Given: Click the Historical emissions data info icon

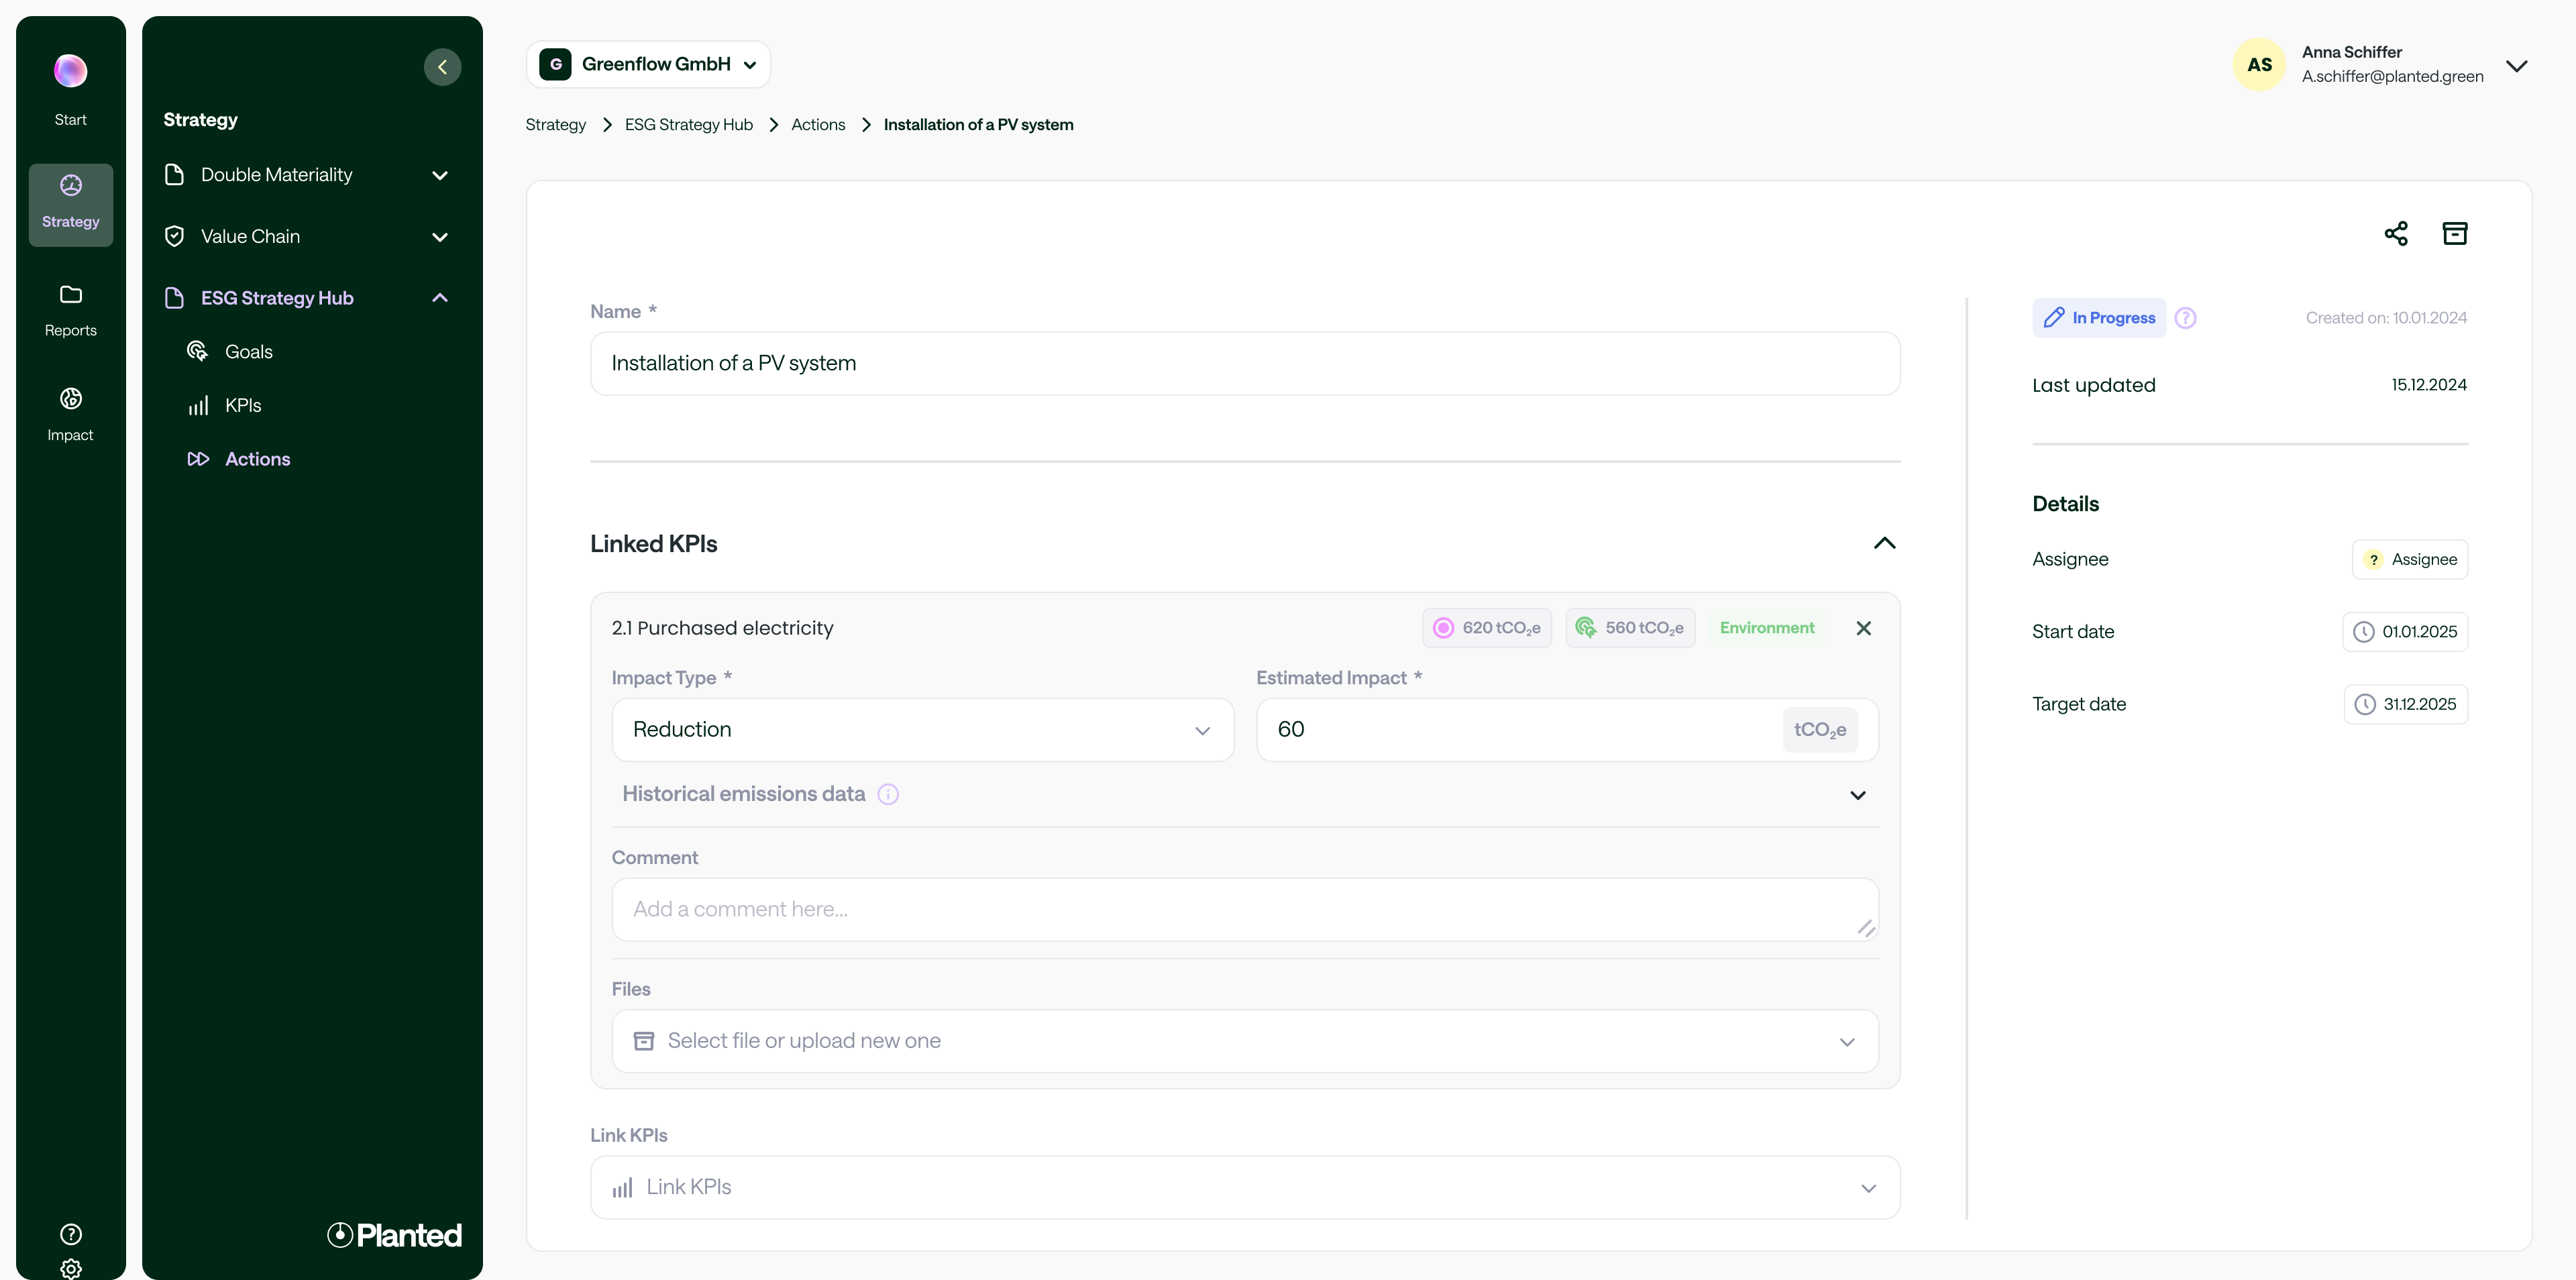Looking at the screenshot, I should [888, 794].
